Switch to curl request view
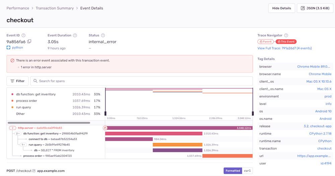Image resolution: width=335 pixels, height=176 pixels. pyautogui.click(x=248, y=171)
